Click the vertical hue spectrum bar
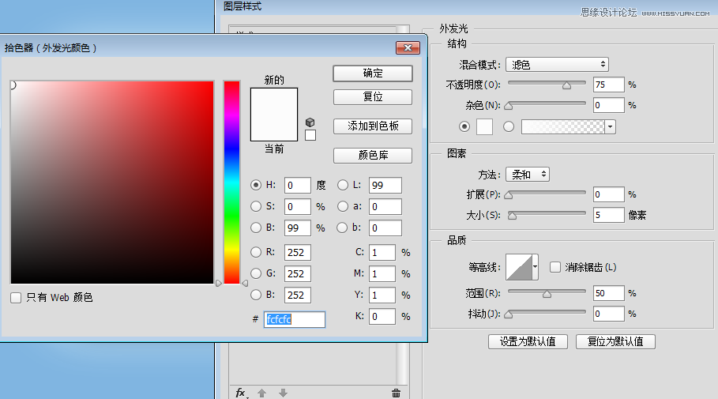Screen dimensions: 718x399 [x=231, y=183]
